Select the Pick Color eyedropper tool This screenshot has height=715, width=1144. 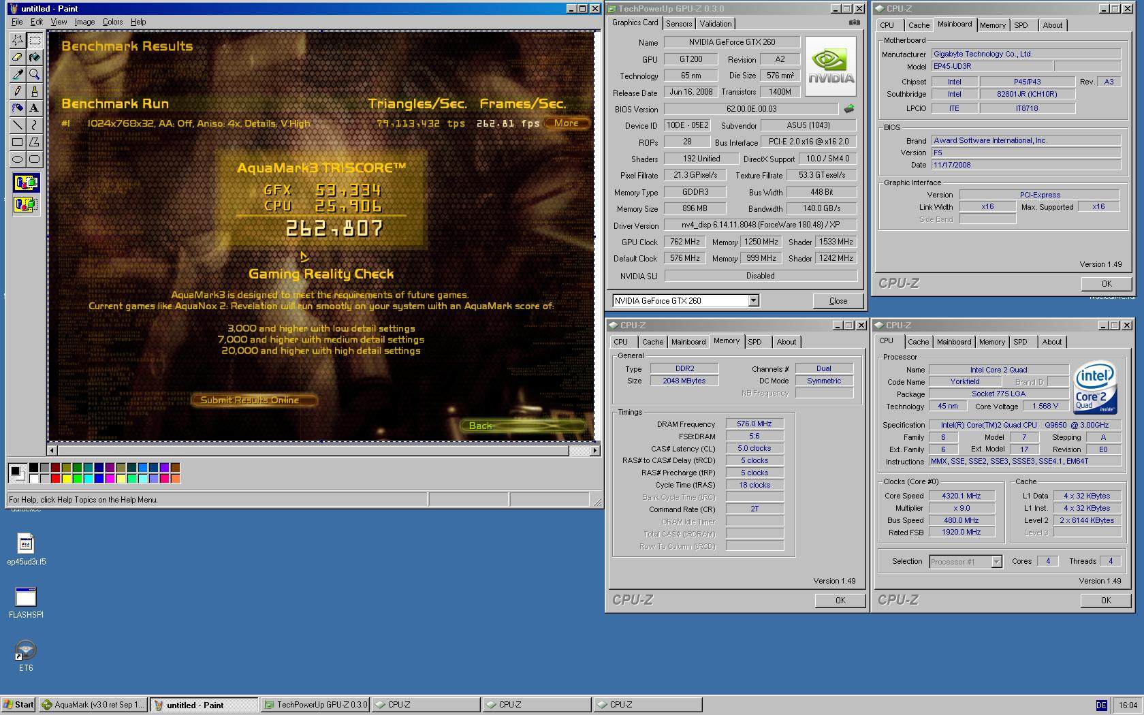(18, 74)
